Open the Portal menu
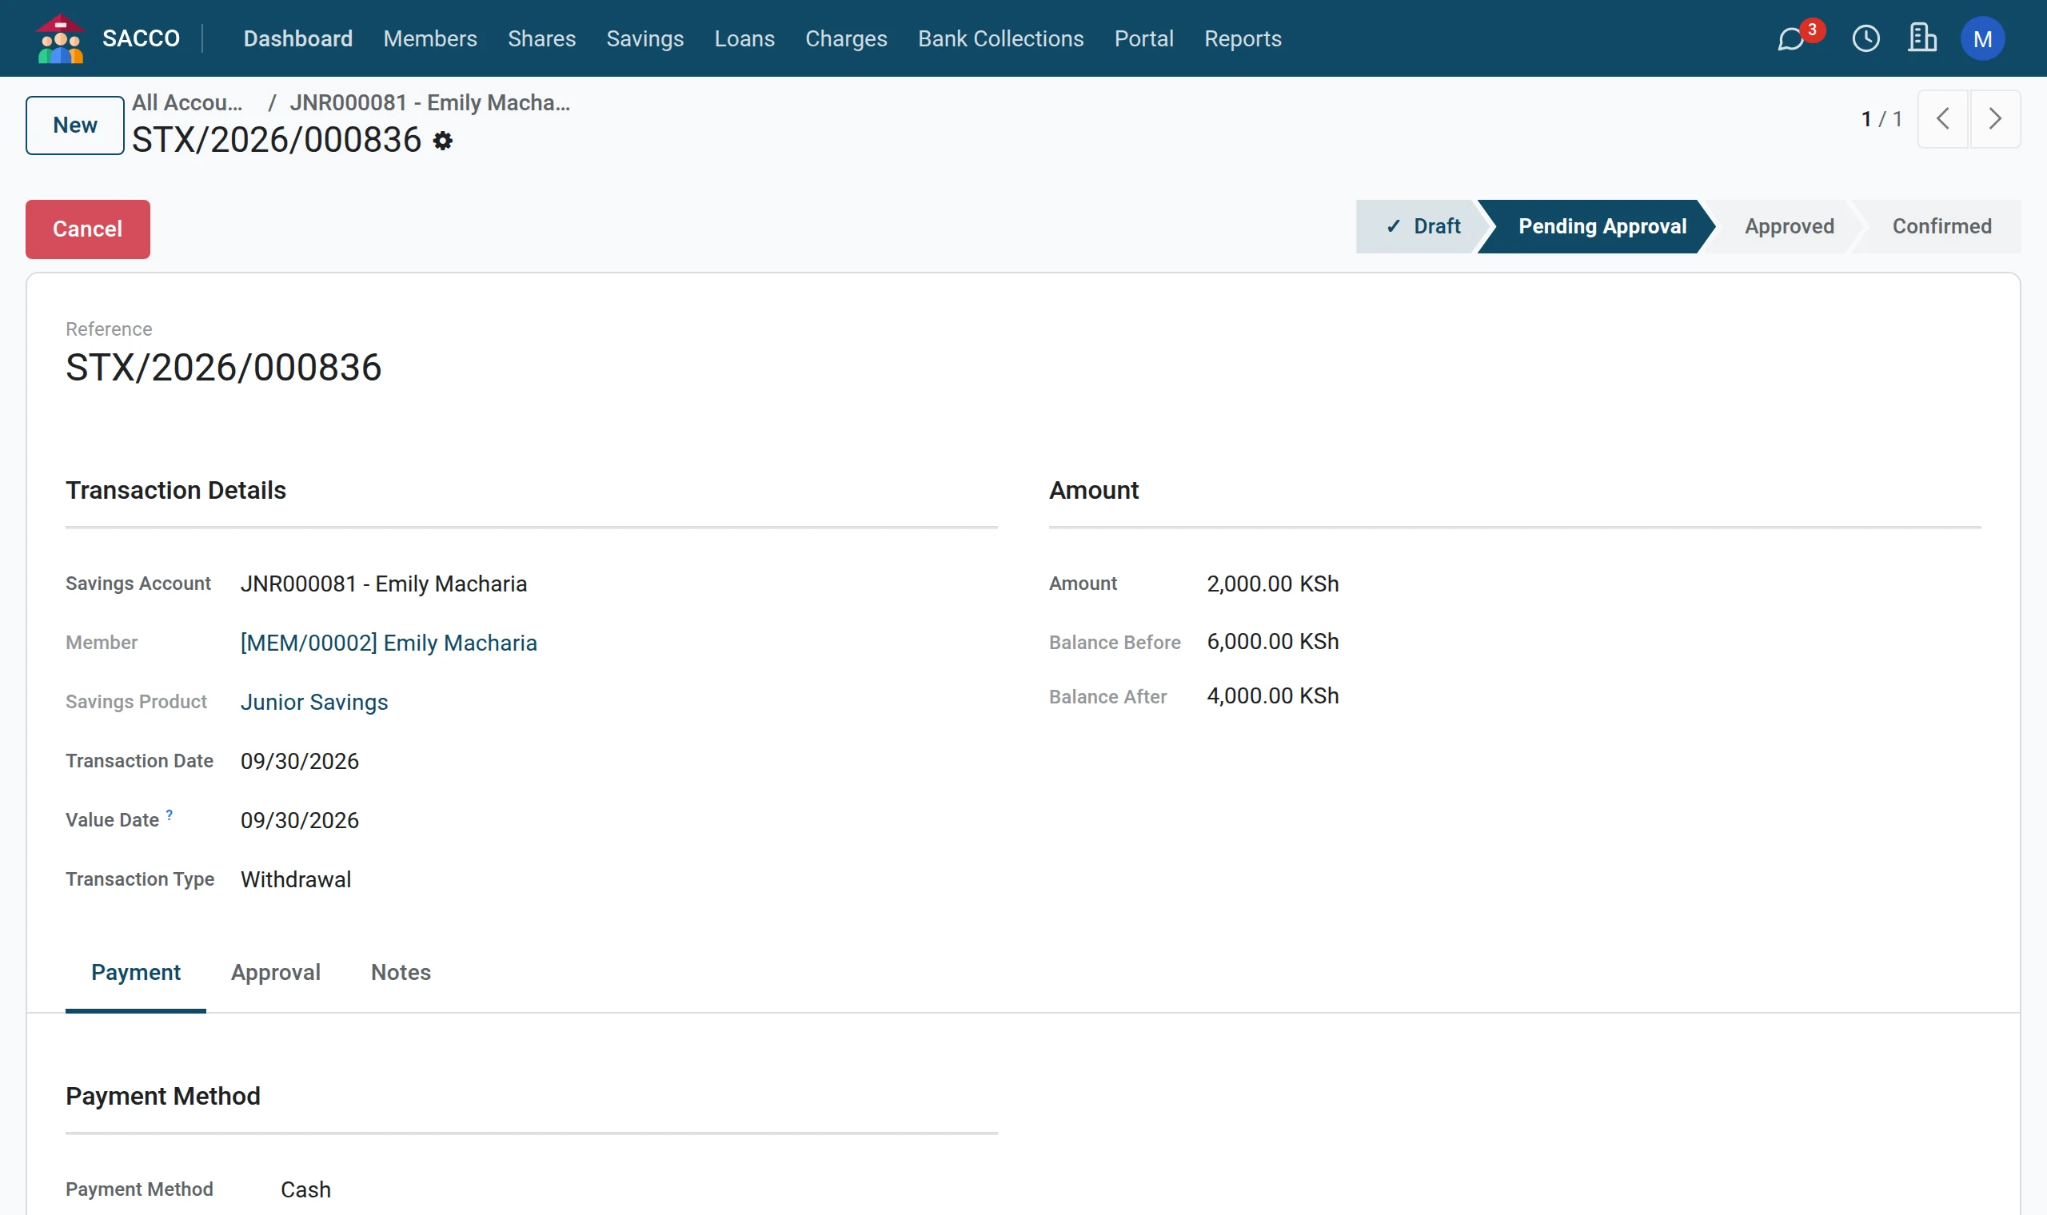This screenshot has width=2047, height=1215. coord(1144,38)
